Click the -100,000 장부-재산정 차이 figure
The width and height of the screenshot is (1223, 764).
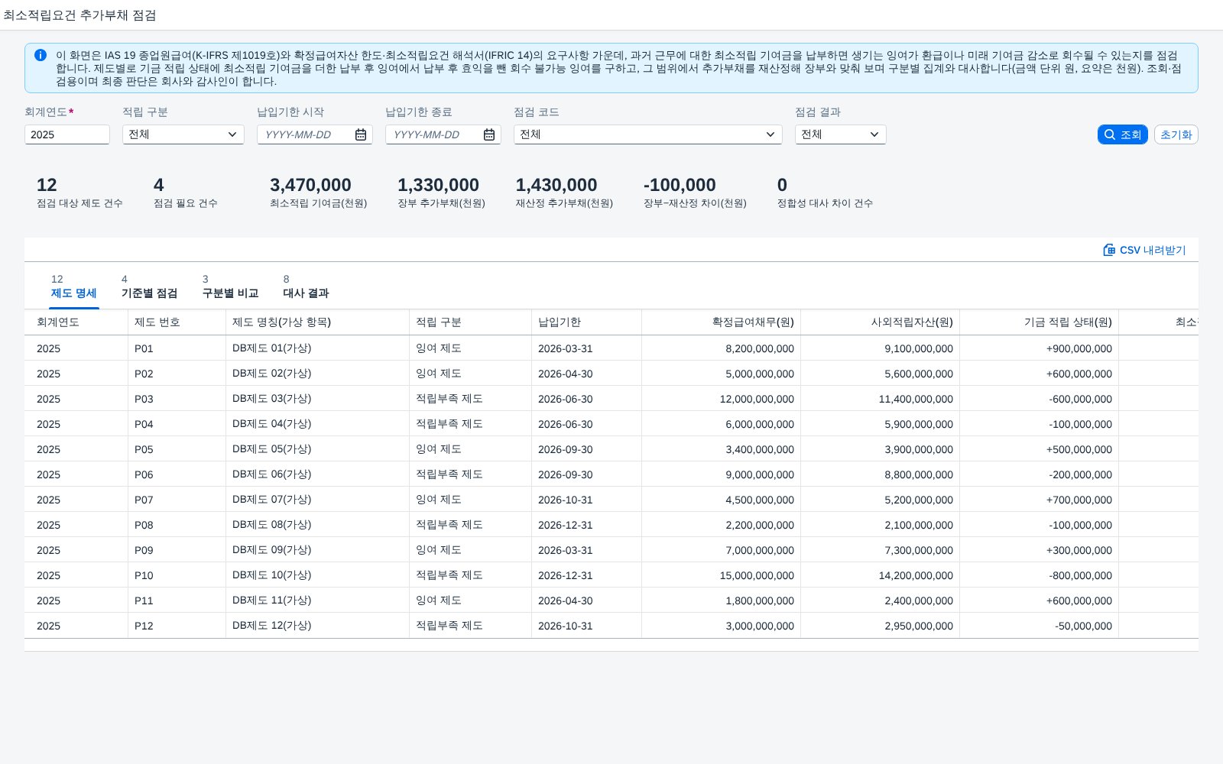pyautogui.click(x=680, y=185)
